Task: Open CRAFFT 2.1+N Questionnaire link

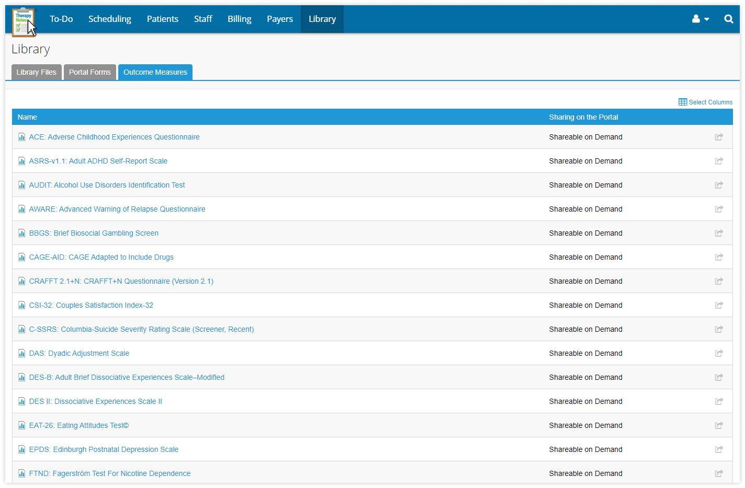Action: coord(121,281)
